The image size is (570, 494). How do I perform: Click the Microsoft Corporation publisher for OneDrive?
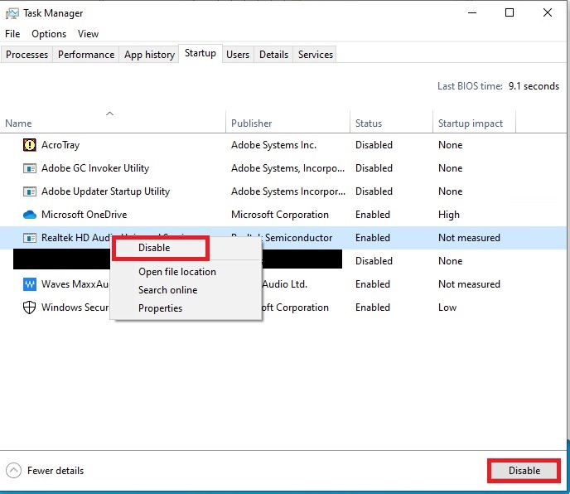(280, 215)
